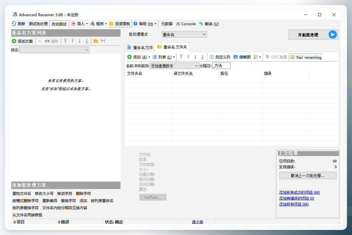This screenshot has width=352, height=235.
Task: Click the 请注册 register link
Action: [197, 222]
